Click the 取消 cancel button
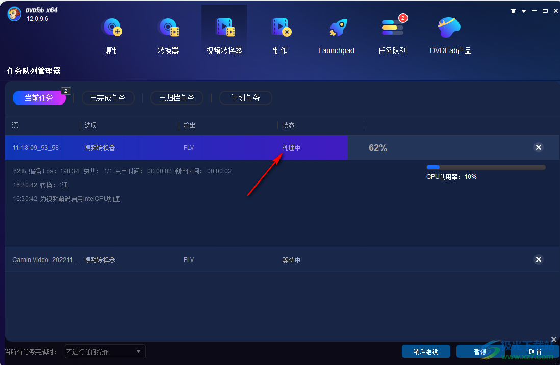 click(534, 351)
